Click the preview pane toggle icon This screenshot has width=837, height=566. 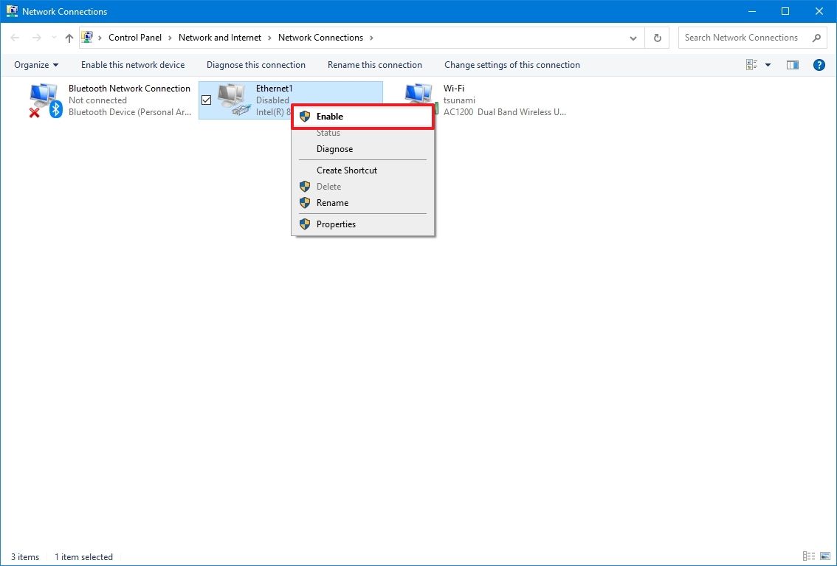click(792, 64)
